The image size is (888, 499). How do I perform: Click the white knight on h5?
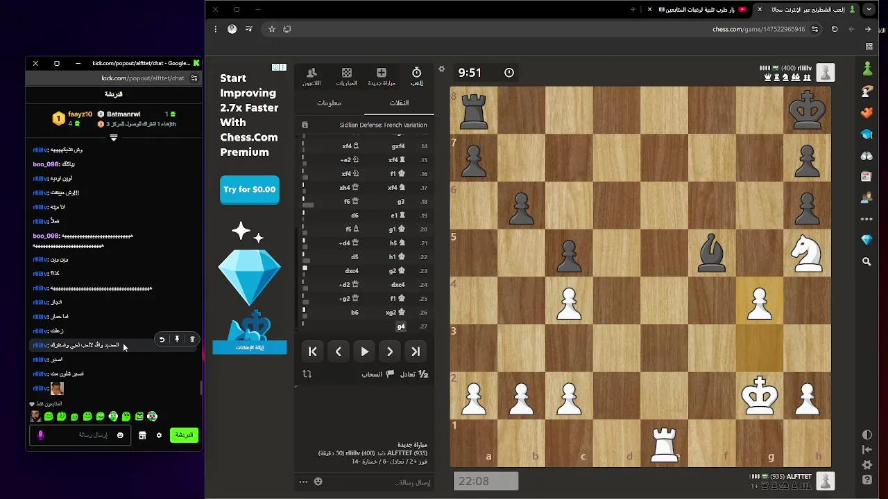tap(807, 253)
